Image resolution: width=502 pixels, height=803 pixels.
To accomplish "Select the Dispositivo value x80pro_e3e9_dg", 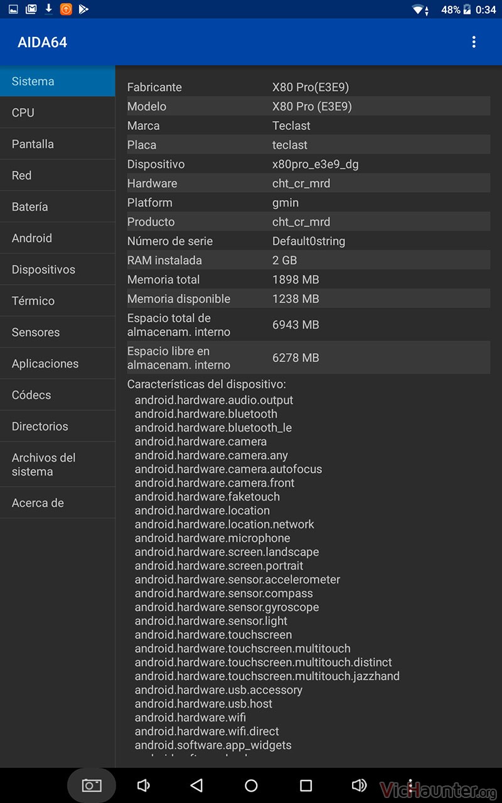I will pos(316,164).
